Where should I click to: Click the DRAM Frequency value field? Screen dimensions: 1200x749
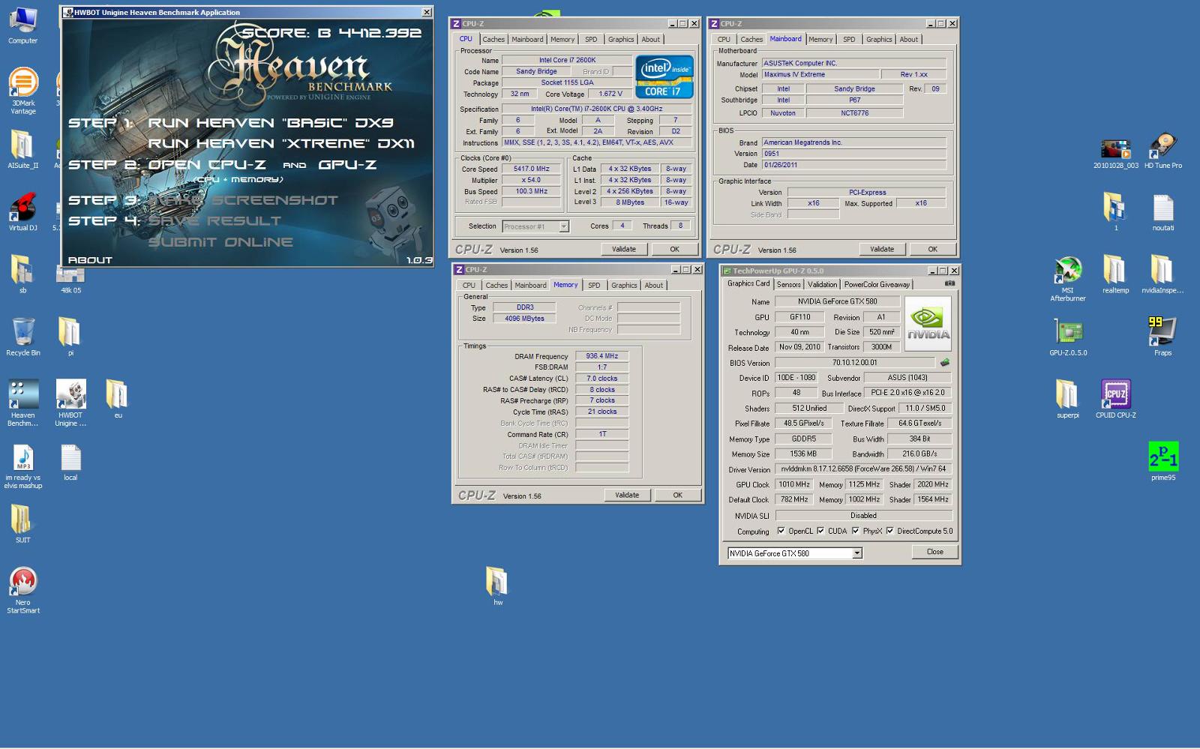[601, 356]
